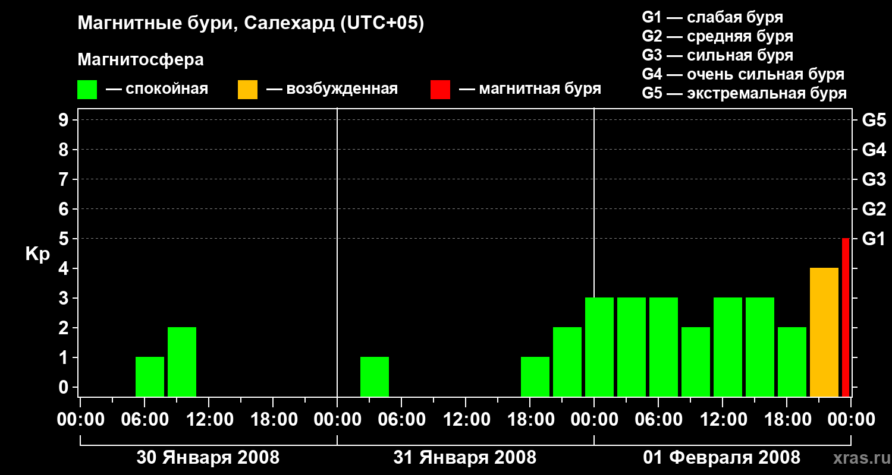Click the '06:00' time label for 01 Февраля
Image resolution: width=892 pixels, height=475 pixels.
pyautogui.click(x=658, y=419)
